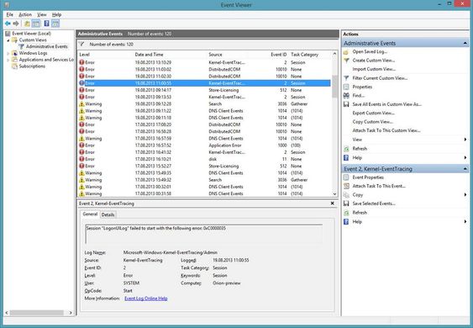The image size is (473, 328).
Task: Select the Application Error row with ID 1000
Action: click(x=204, y=145)
